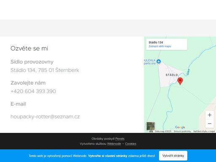The width and height of the screenshot is (216, 162).
Task: Click the 'Stádlo 134' map info card title
Action: [156, 42]
